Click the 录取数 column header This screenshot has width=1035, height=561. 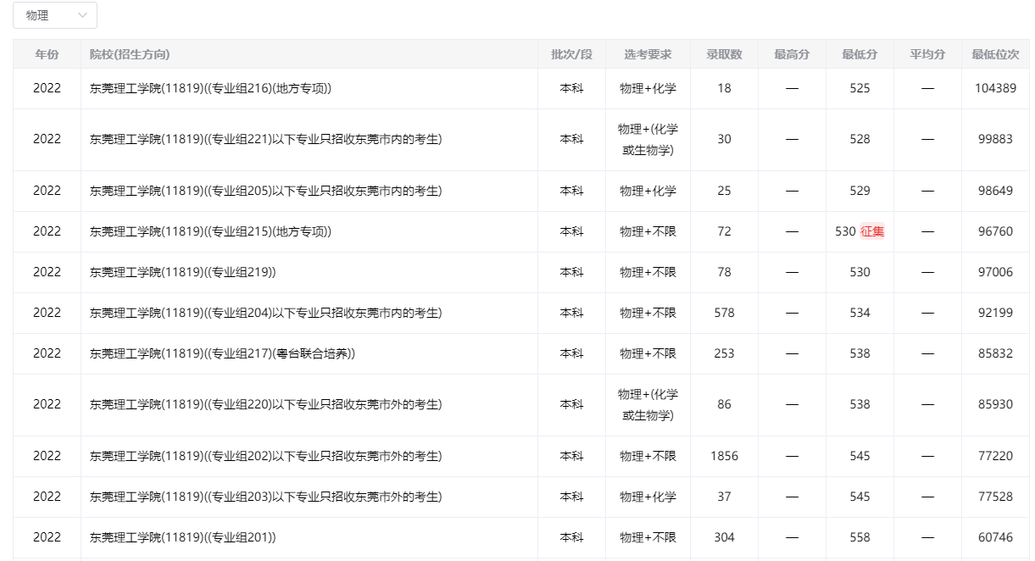(x=725, y=53)
